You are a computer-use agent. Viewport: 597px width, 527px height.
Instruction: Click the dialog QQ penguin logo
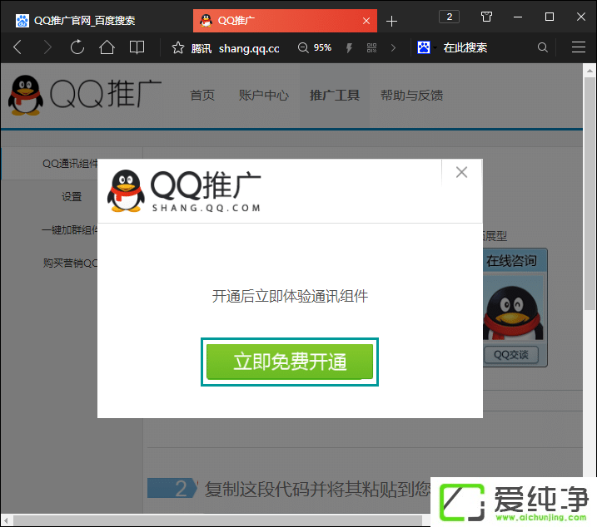click(x=126, y=190)
